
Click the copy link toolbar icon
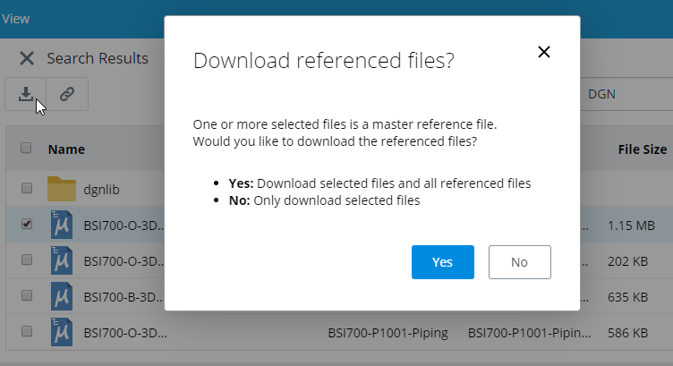(x=67, y=93)
